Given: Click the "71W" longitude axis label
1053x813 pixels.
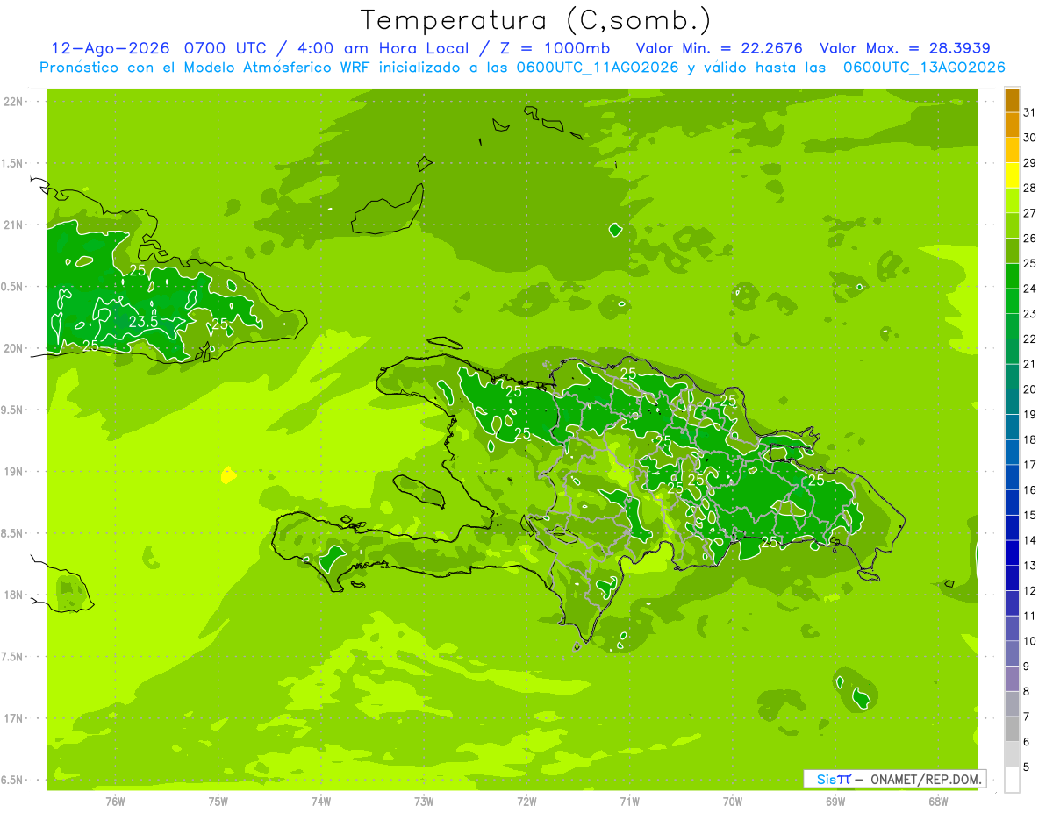Looking at the screenshot, I should point(629,801).
